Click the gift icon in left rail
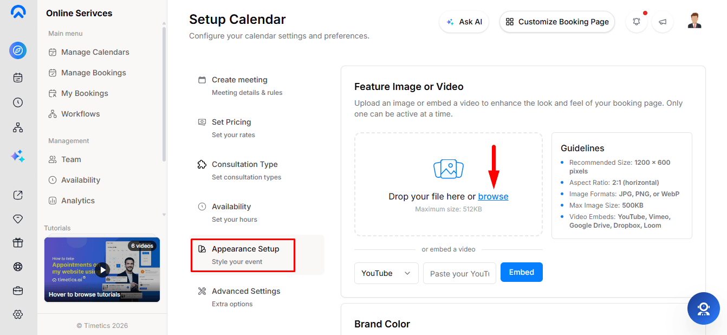The image size is (727, 335). tap(18, 243)
